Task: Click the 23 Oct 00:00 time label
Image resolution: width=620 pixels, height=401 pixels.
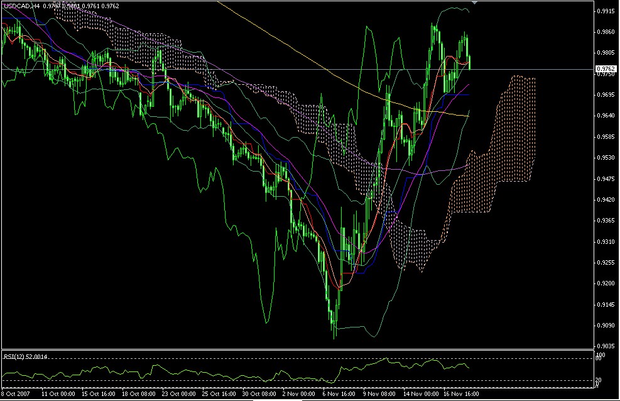Action: point(179,394)
